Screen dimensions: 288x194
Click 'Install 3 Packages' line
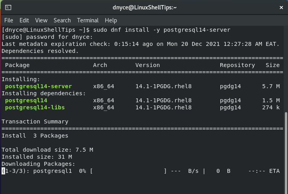coord(35,136)
